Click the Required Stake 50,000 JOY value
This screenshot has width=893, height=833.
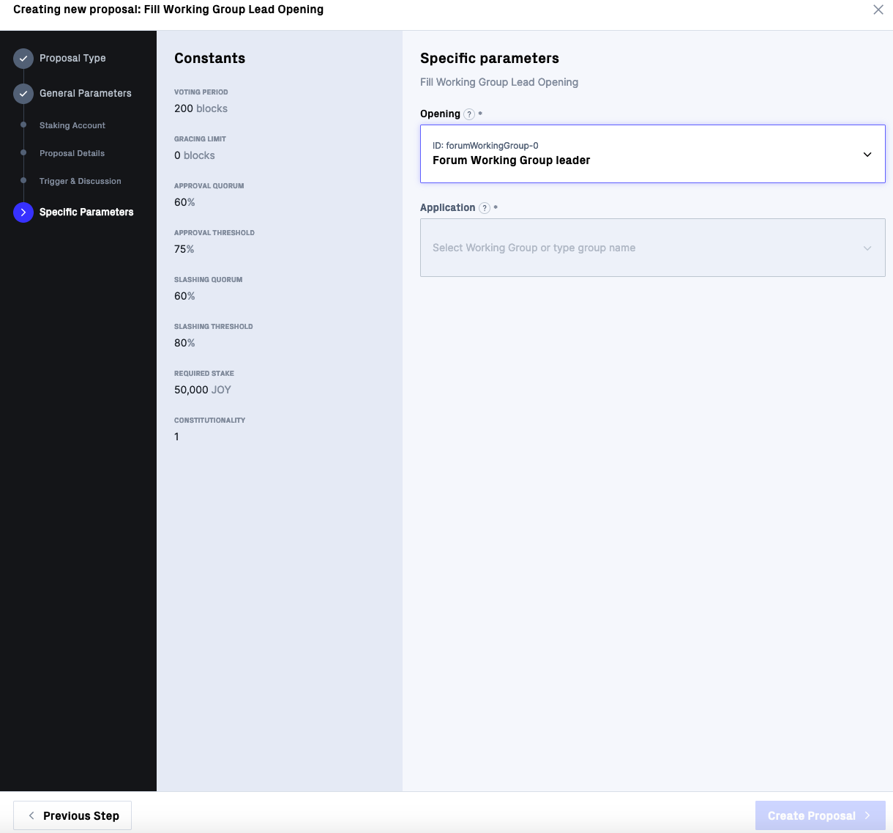[202, 390]
